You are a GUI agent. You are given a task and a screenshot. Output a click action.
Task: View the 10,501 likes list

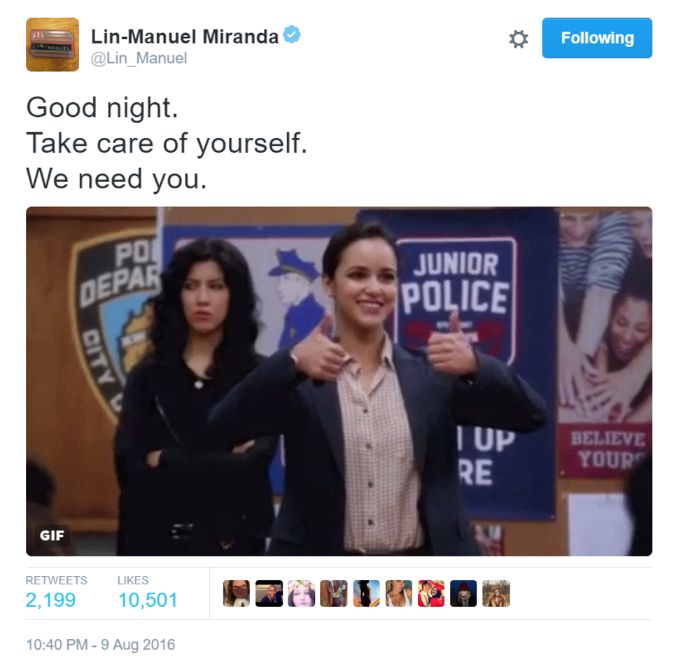[148, 600]
